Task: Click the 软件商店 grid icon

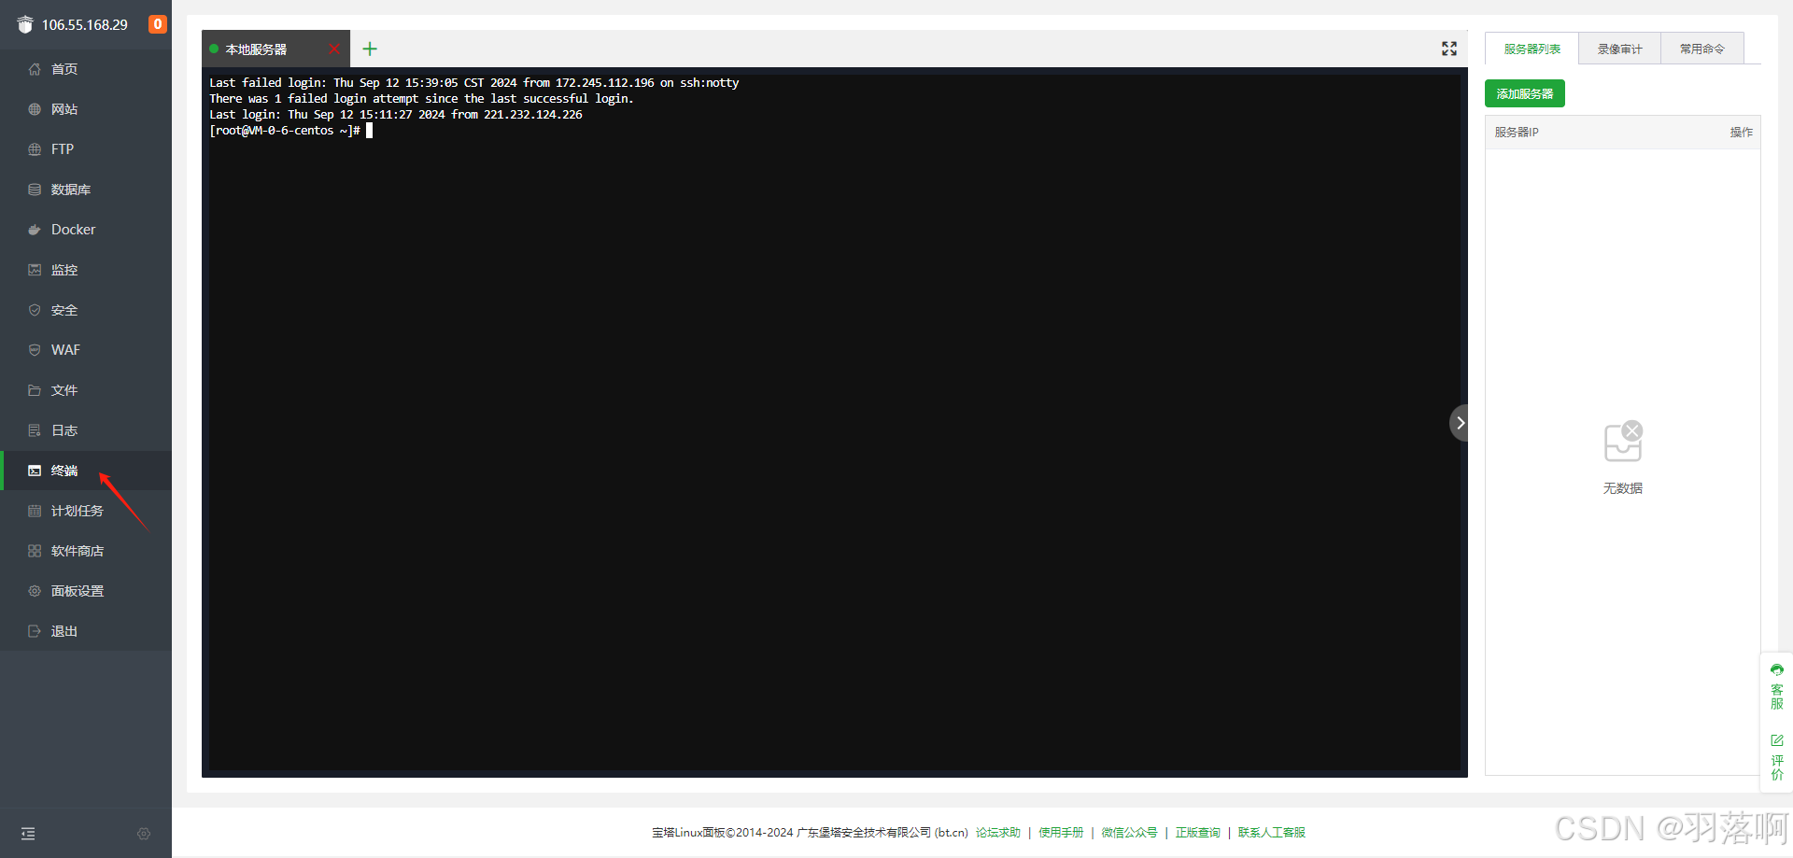Action: coord(35,551)
